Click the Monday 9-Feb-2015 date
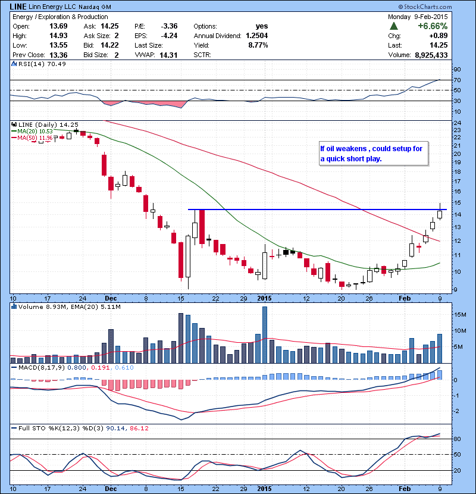This screenshot has width=476, height=494. click(x=418, y=17)
